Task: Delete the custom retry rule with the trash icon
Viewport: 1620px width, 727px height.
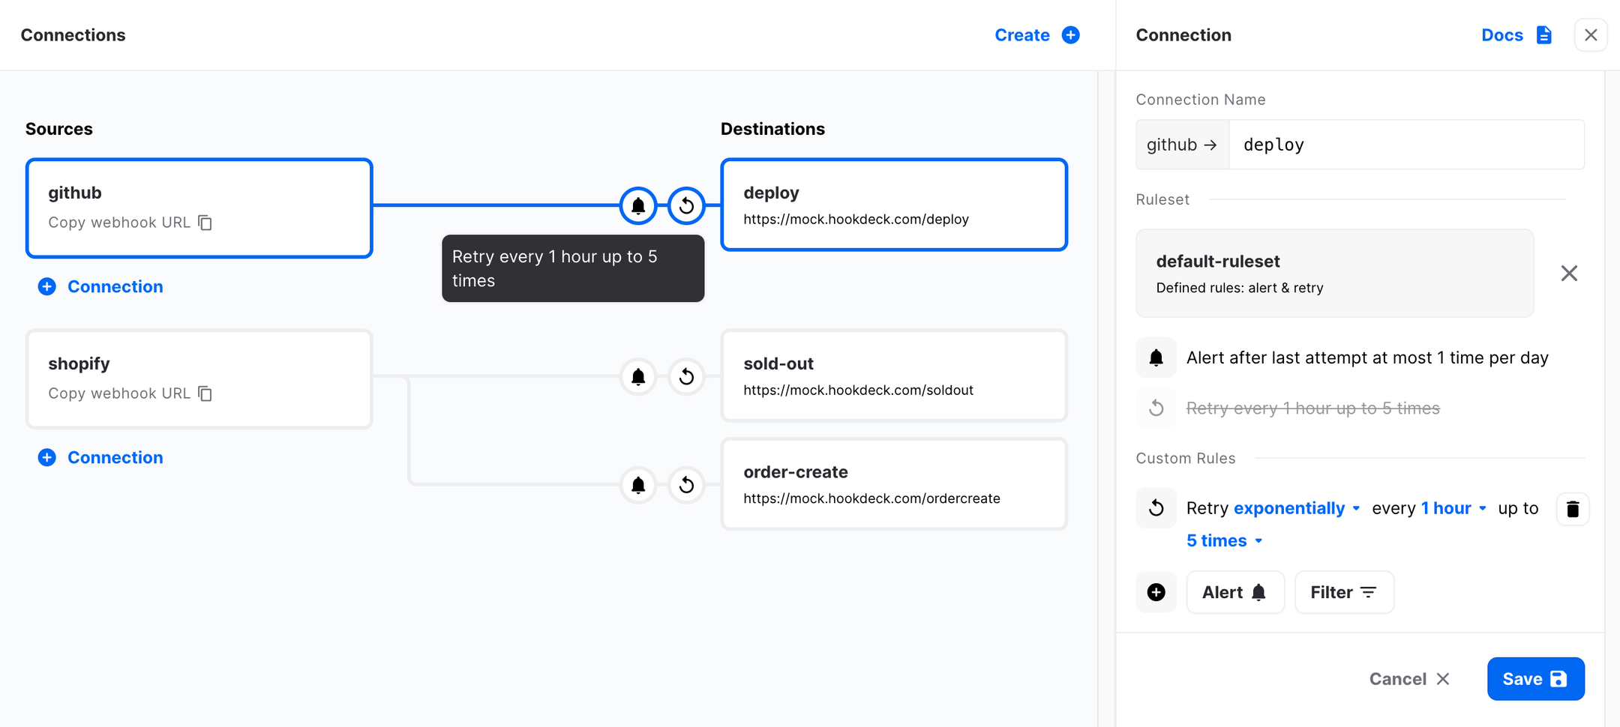Action: (1572, 509)
